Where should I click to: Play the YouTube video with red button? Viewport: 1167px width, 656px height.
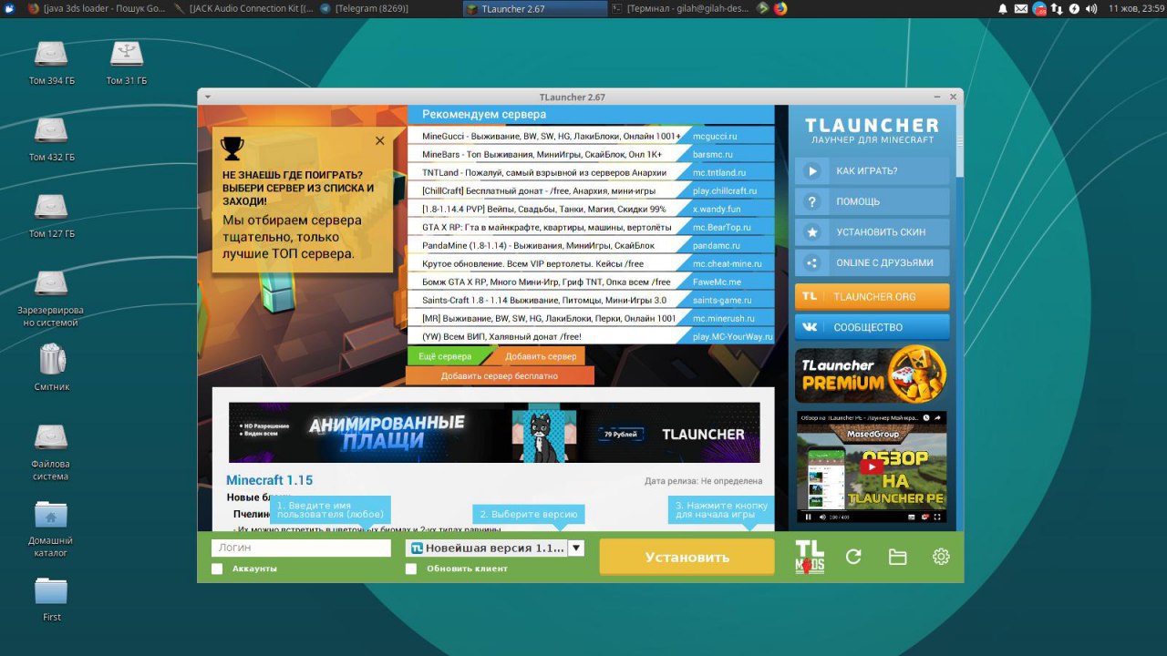(x=873, y=466)
